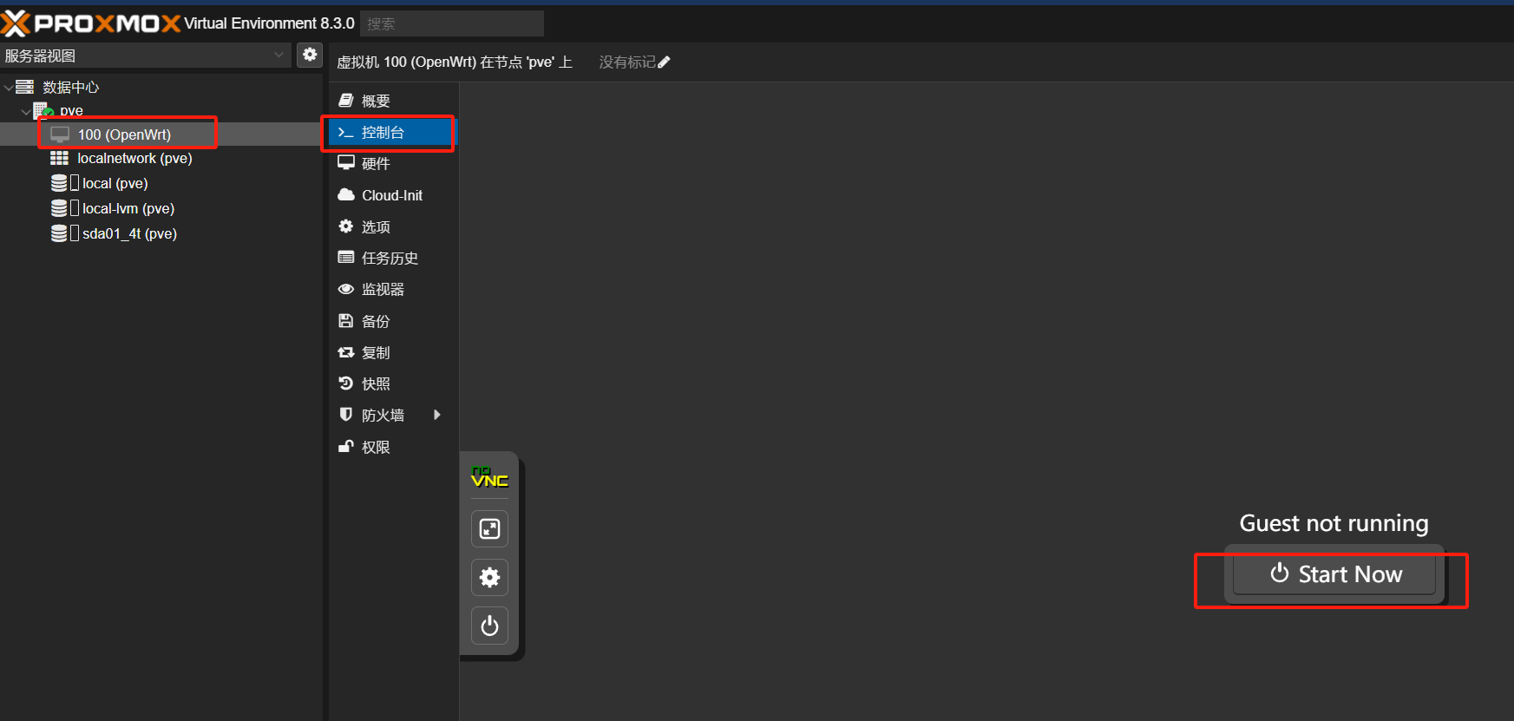Image resolution: width=1514 pixels, height=721 pixels.
Task: Select the 控制台 console tab
Action: [393, 132]
